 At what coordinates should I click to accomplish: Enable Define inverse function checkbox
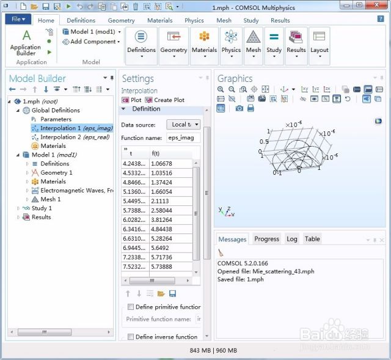131,337
